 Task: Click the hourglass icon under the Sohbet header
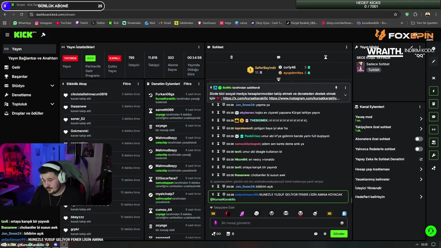[x=326, y=57]
